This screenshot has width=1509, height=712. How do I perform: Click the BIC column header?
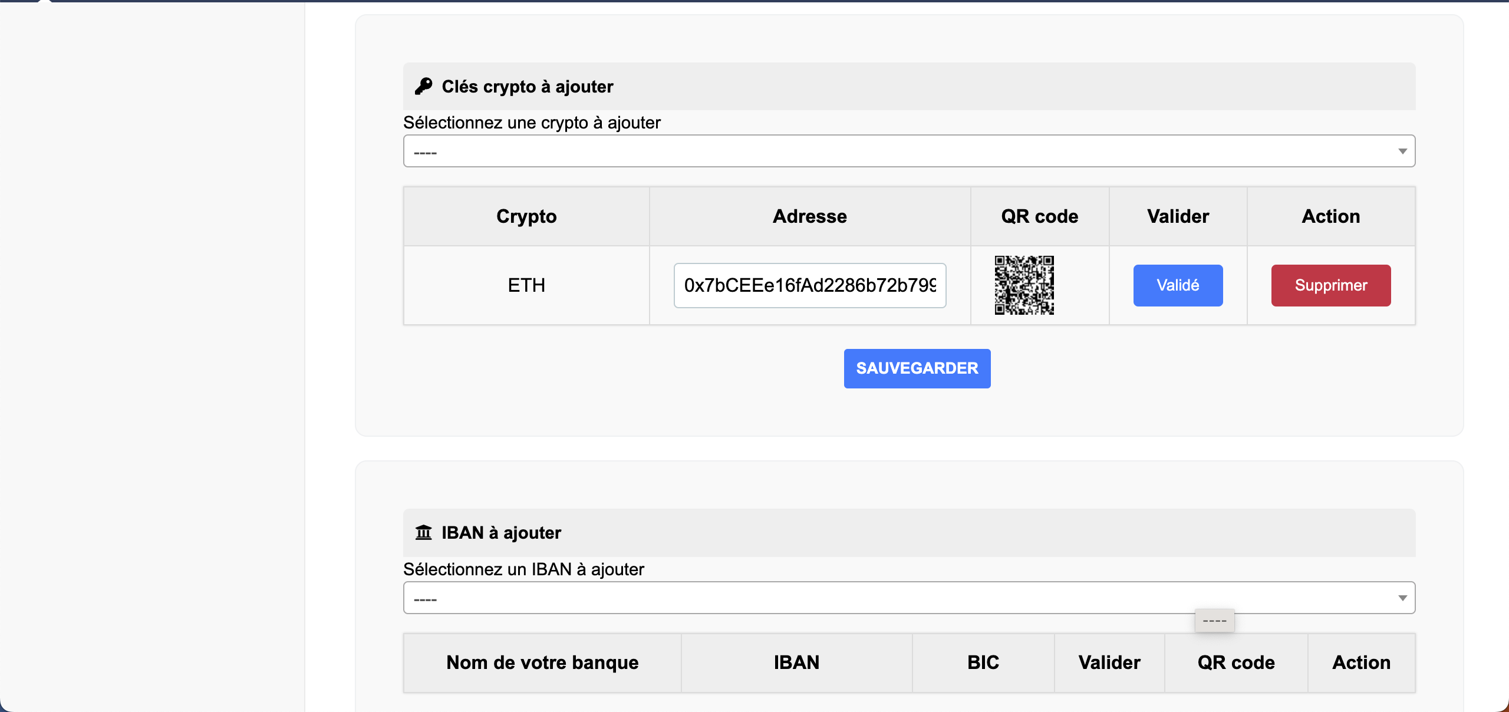tap(983, 662)
